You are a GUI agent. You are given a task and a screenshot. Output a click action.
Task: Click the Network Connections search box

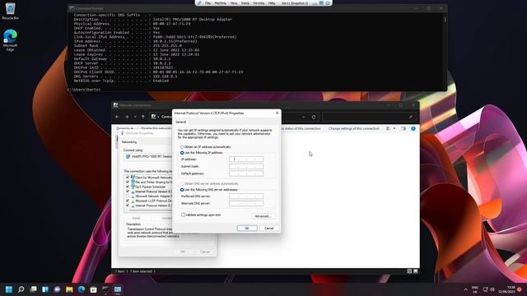coord(369,117)
